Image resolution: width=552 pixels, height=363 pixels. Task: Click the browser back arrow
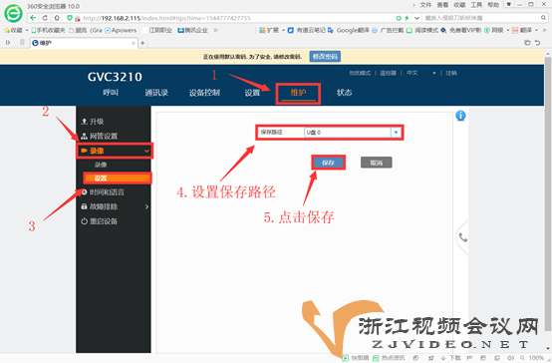(33, 18)
